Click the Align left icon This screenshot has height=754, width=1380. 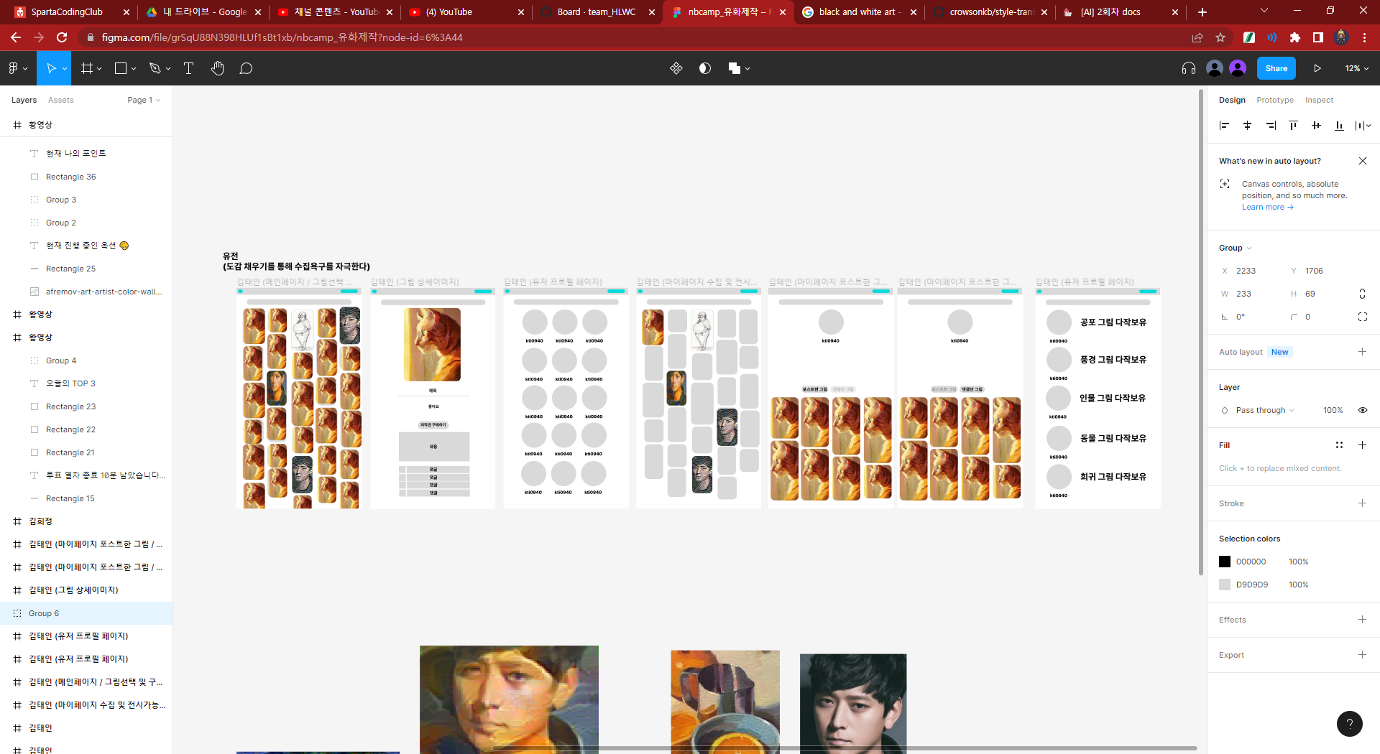[x=1224, y=125]
